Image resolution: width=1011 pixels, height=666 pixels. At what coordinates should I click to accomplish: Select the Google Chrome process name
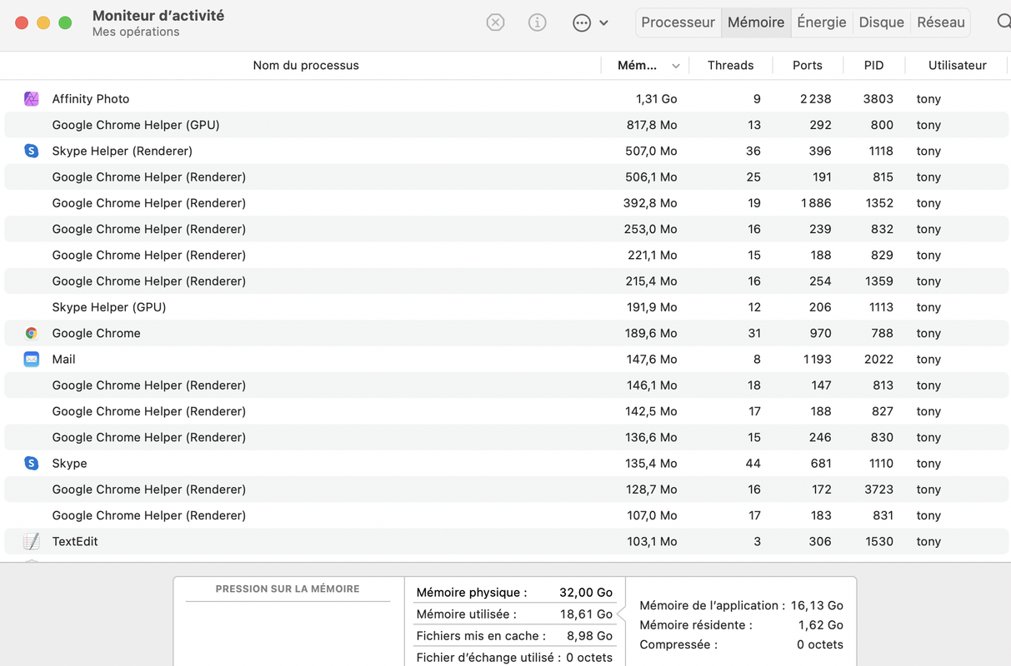click(96, 333)
